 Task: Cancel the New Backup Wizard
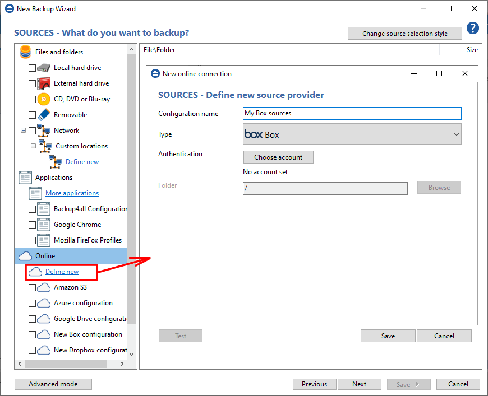tap(458, 384)
